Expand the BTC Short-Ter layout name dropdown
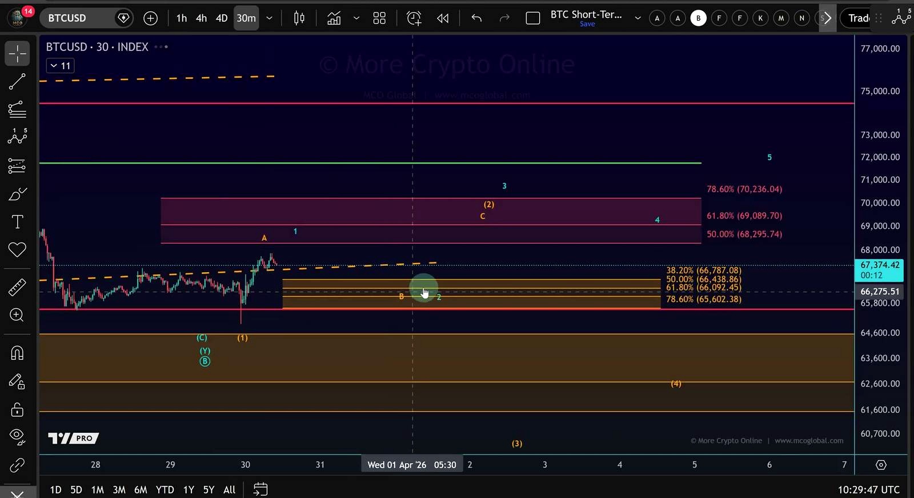 point(638,18)
